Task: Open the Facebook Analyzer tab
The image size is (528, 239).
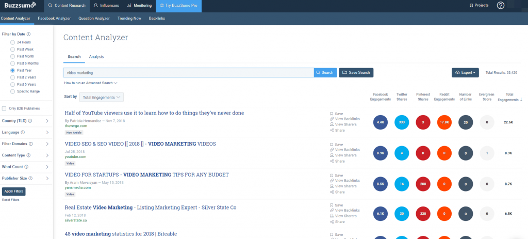Action: coord(54,18)
